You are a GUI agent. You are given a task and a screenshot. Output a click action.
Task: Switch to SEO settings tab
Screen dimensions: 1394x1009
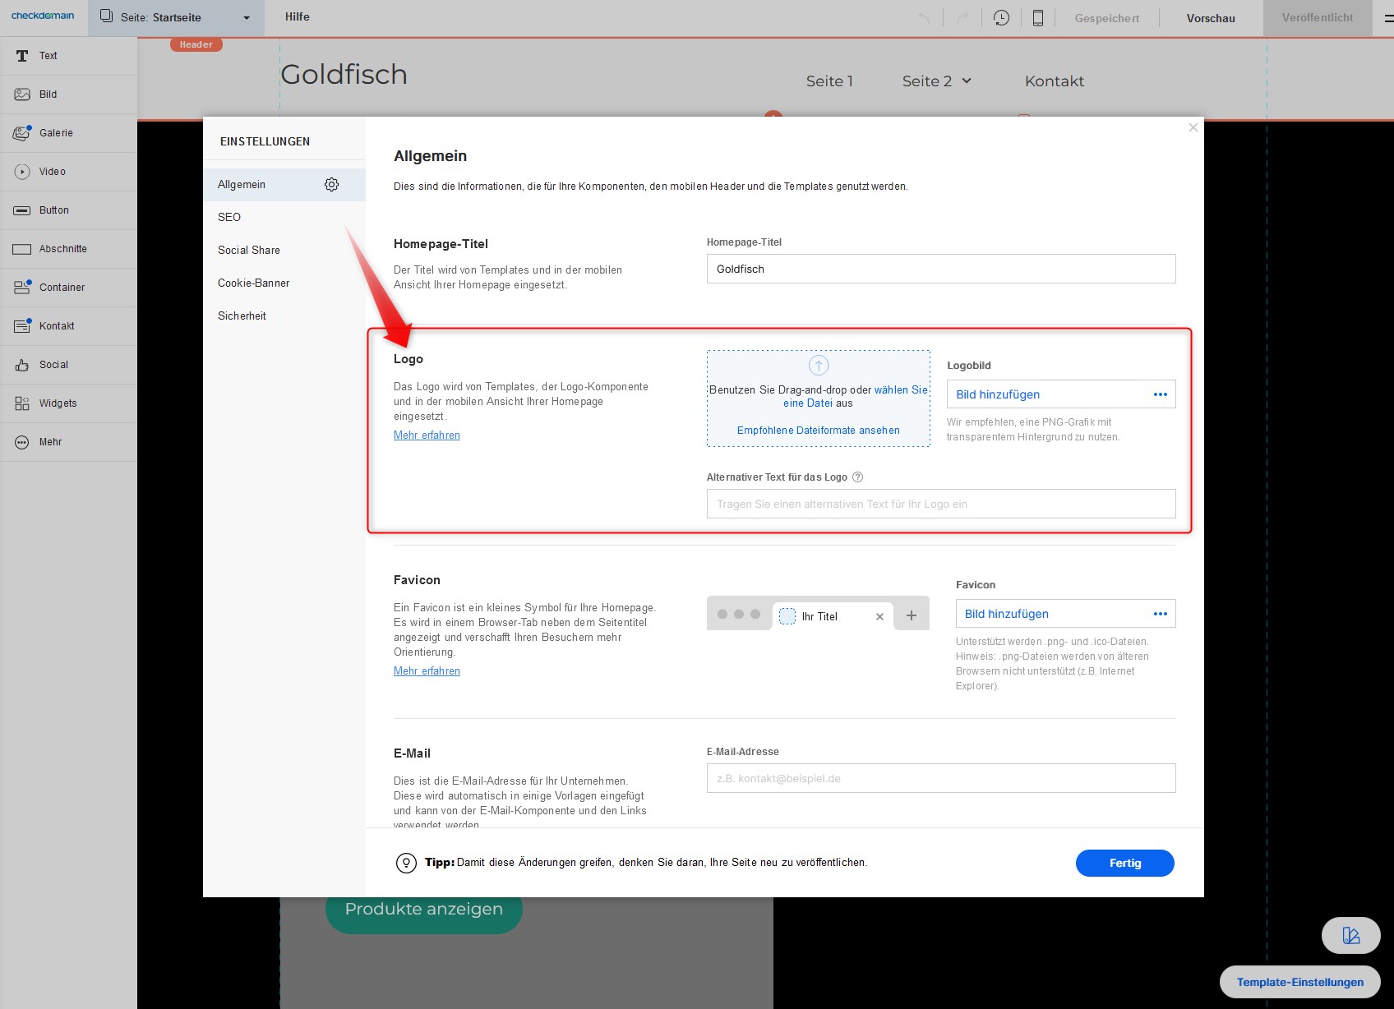tap(229, 217)
